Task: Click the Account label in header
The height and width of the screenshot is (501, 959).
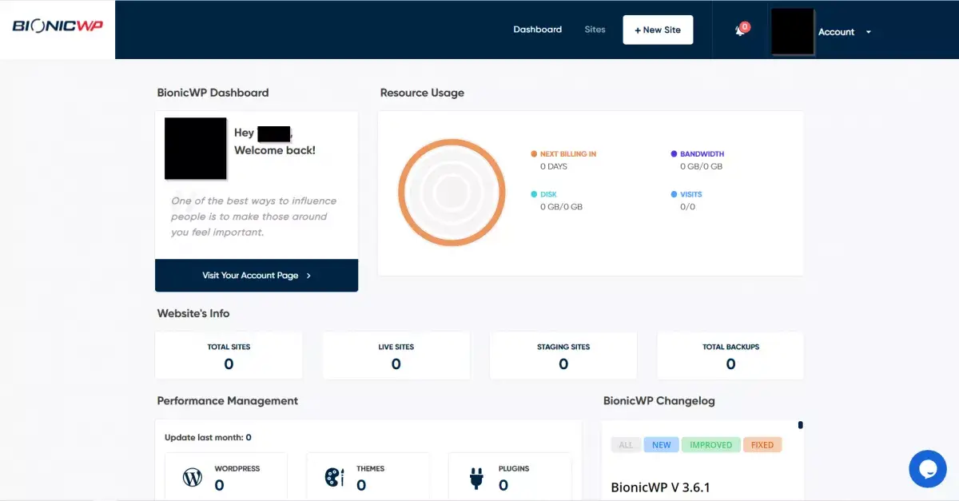Action: point(837,32)
